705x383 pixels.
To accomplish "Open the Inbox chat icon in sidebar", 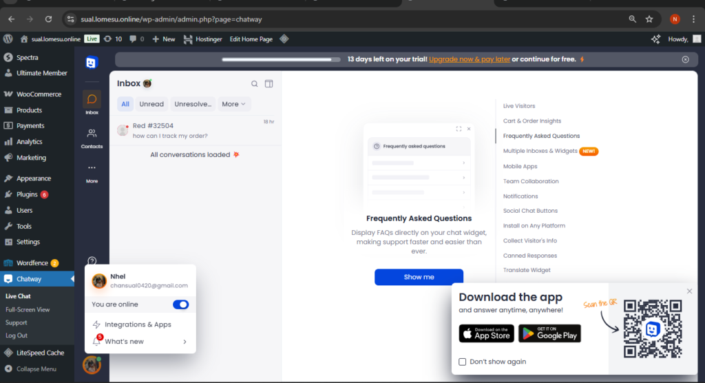I will click(x=92, y=101).
